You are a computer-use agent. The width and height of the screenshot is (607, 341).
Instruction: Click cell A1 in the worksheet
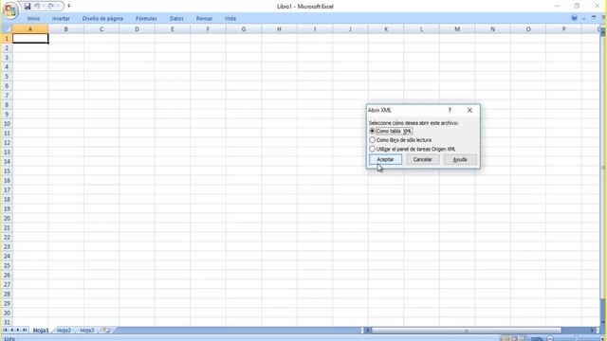tap(30, 38)
